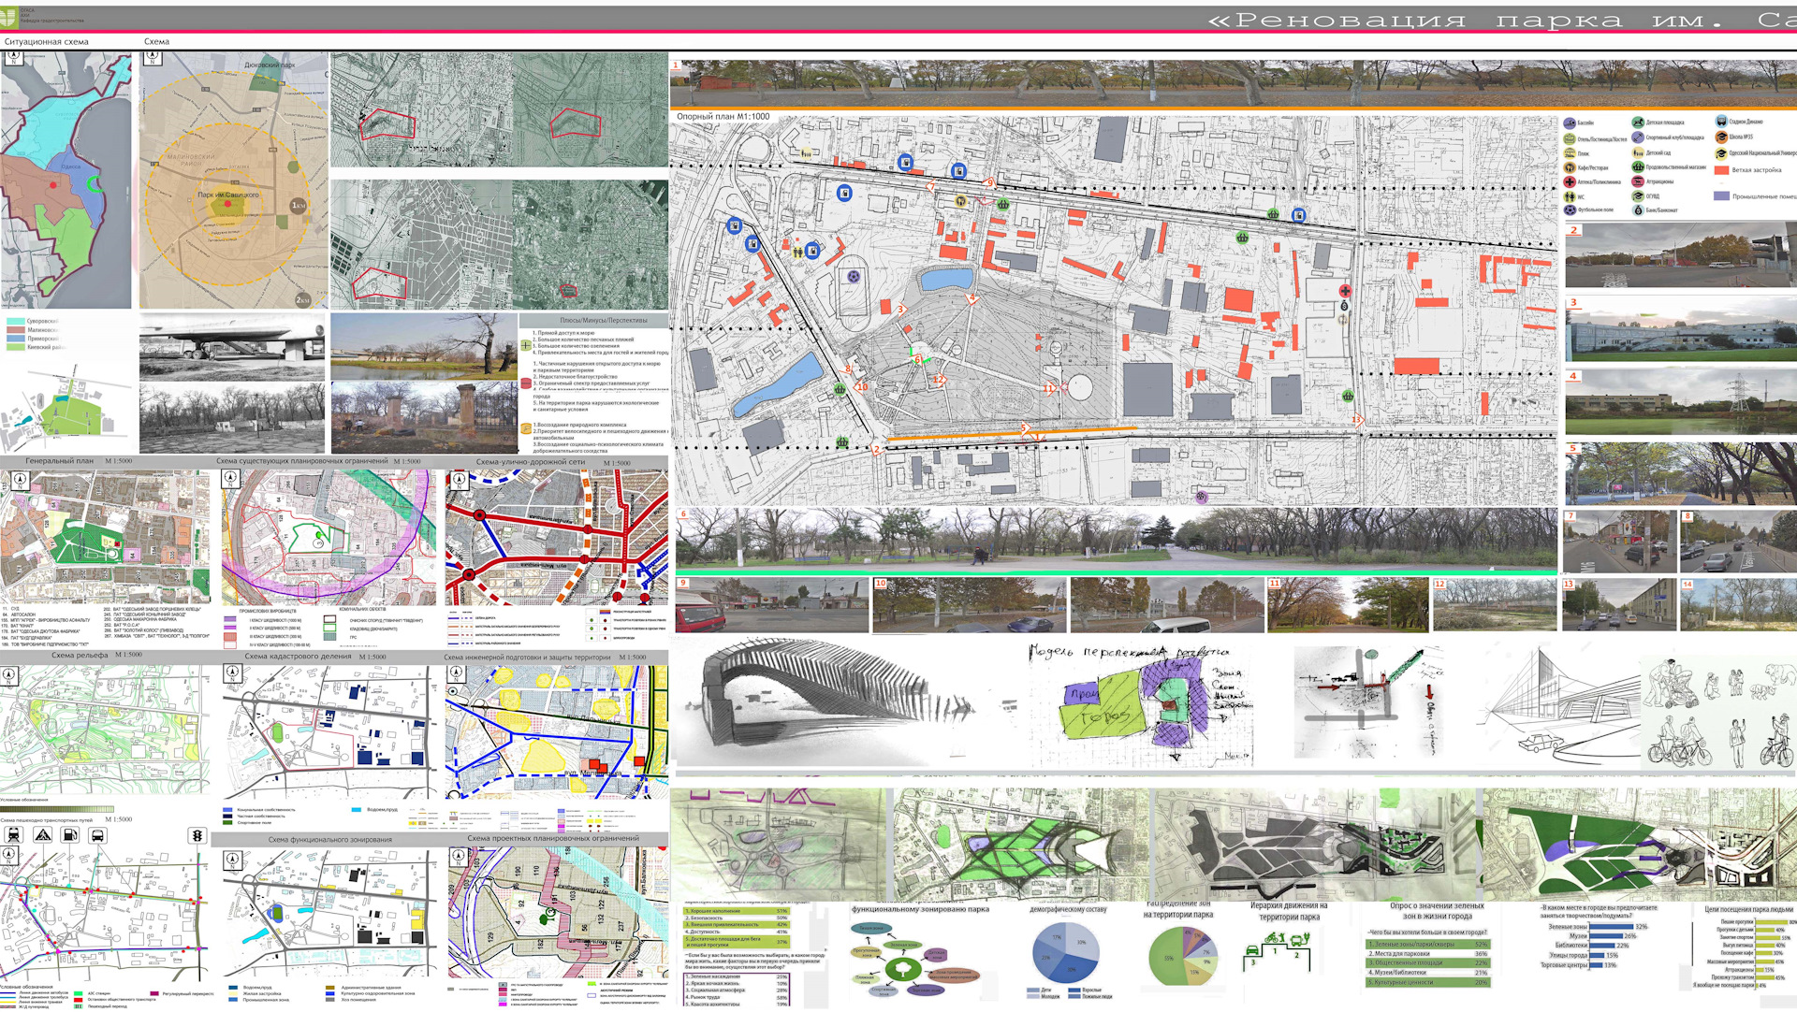The width and height of the screenshot is (1797, 1012).
Task: Click the Дюковский парк label on radius map
Action: 270,65
